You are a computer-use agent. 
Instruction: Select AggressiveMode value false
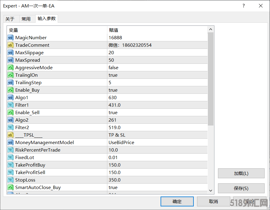pos(157,68)
